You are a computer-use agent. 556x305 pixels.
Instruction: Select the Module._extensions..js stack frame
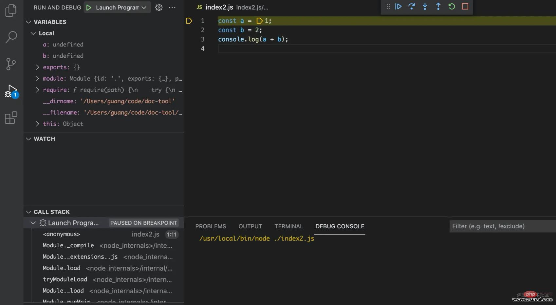pyautogui.click(x=104, y=257)
